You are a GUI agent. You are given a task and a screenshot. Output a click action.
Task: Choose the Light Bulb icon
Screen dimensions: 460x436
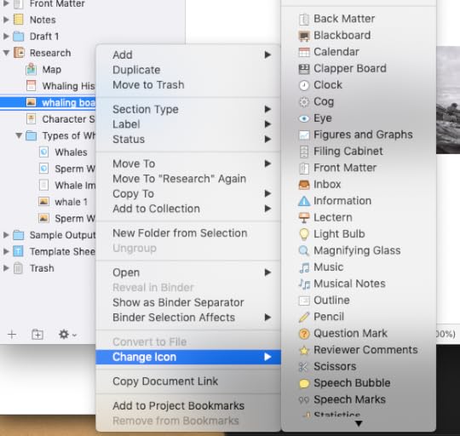coord(359,234)
